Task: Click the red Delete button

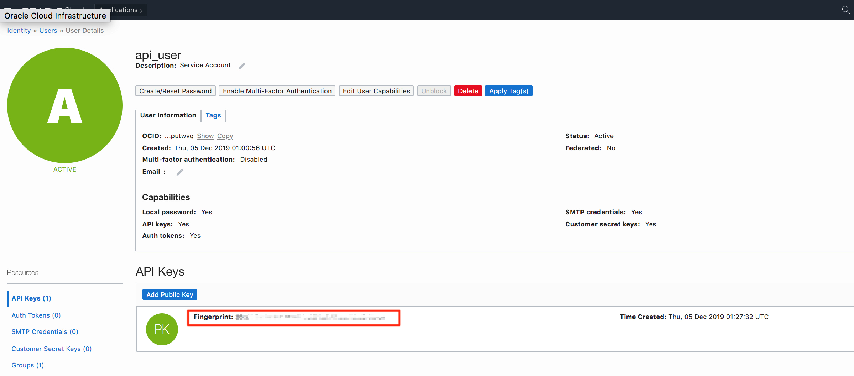Action: point(468,91)
